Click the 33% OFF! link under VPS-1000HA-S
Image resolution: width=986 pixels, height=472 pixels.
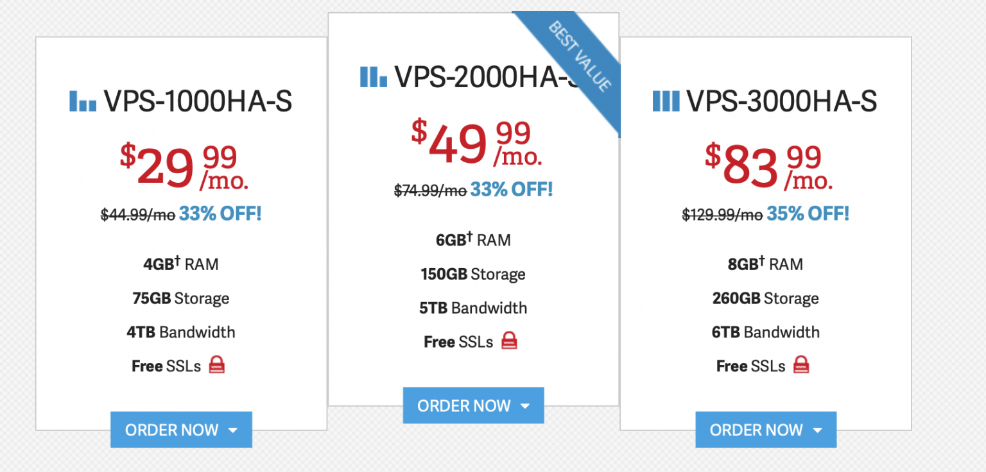220,214
